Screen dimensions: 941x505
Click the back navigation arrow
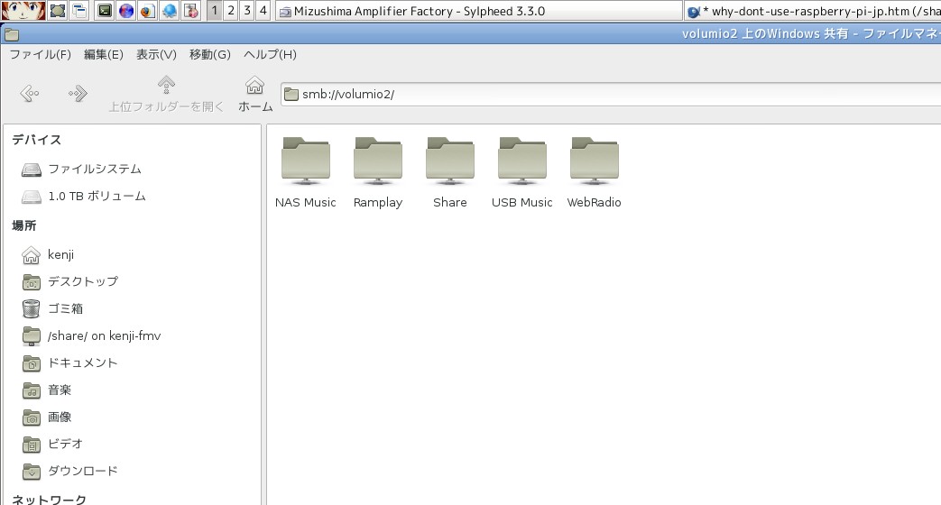(30, 93)
